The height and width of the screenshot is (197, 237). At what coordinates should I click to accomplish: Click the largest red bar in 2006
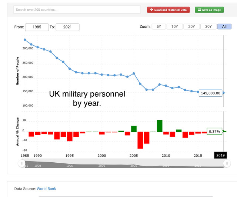click(x=140, y=140)
